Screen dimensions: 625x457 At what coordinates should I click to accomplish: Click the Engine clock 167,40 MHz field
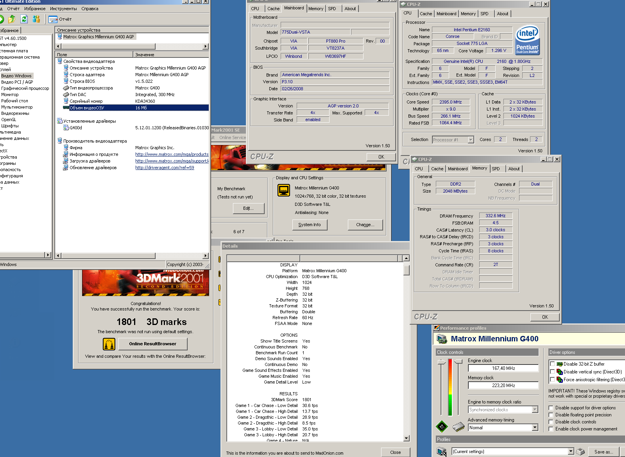pos(503,368)
